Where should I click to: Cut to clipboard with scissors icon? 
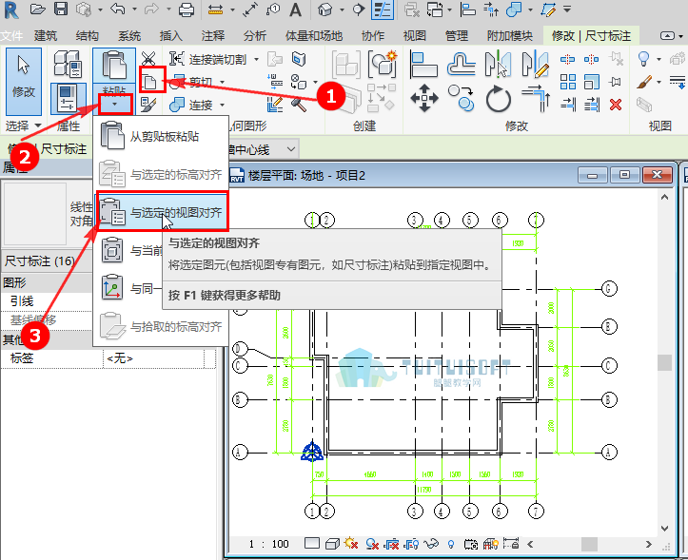tap(148, 58)
